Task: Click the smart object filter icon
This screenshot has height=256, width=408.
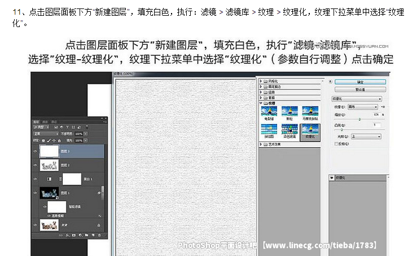Action: (79, 127)
